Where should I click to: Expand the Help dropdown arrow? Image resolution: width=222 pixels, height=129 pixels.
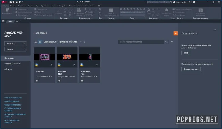[196, 2]
